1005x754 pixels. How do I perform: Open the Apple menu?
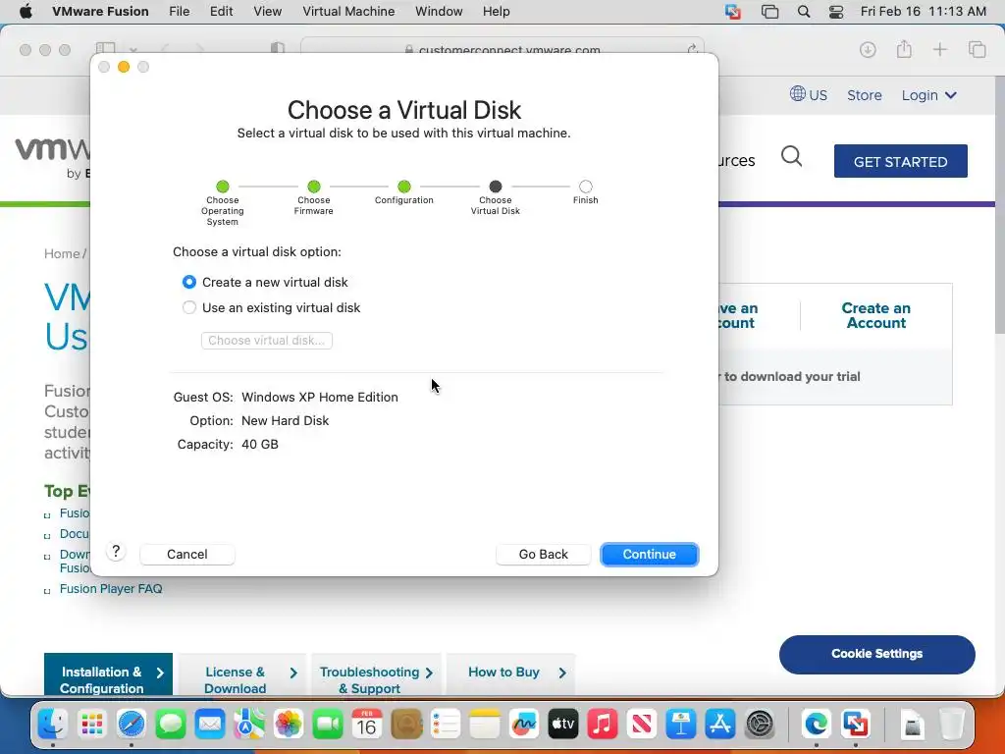[x=26, y=12]
